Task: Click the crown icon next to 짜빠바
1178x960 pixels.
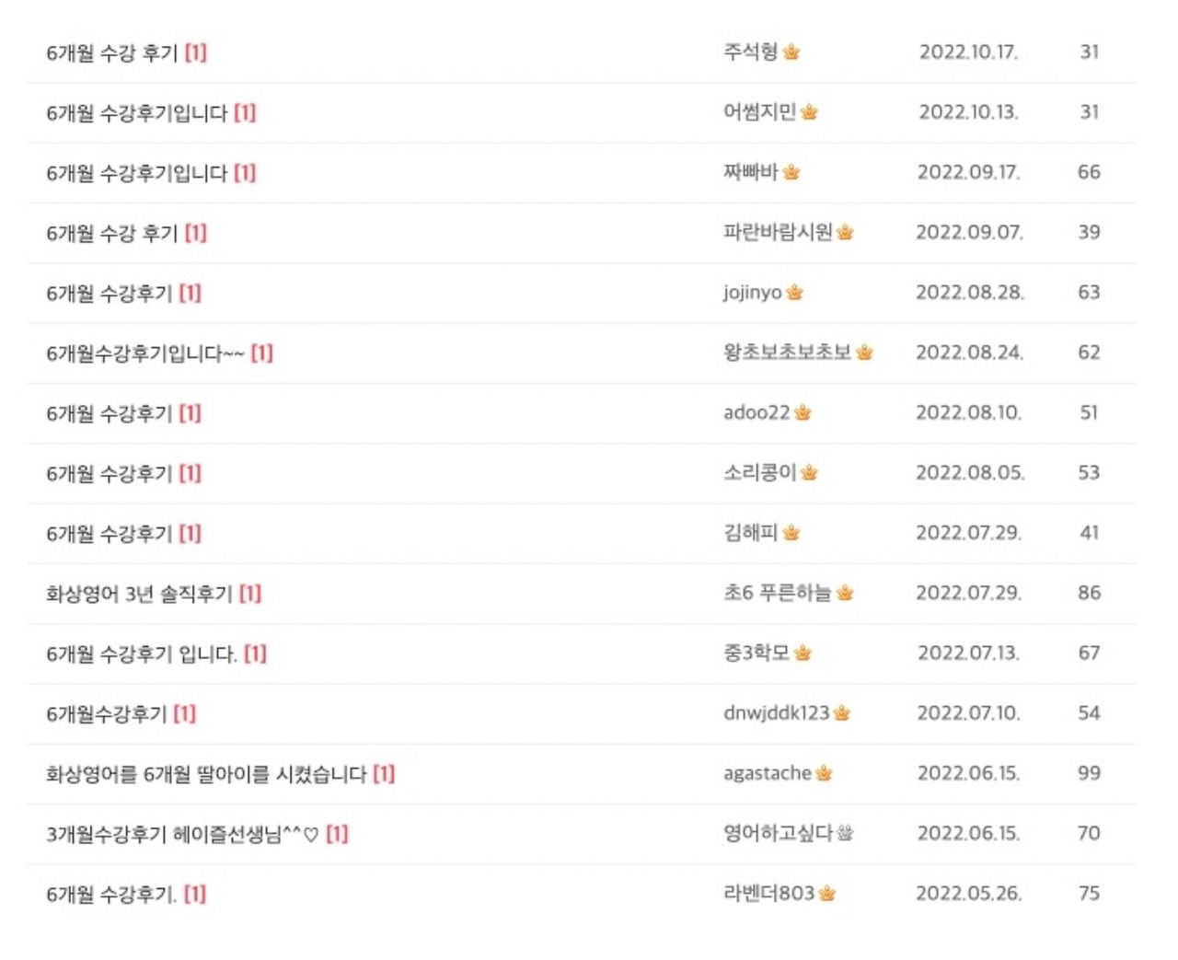Action: [792, 172]
